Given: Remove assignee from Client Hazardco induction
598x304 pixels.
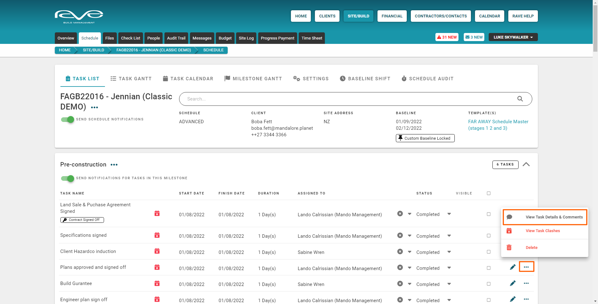Looking at the screenshot, I should tap(400, 252).
